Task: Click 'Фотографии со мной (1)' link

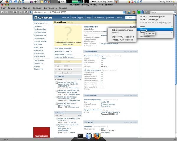Action: [x=63, y=48]
